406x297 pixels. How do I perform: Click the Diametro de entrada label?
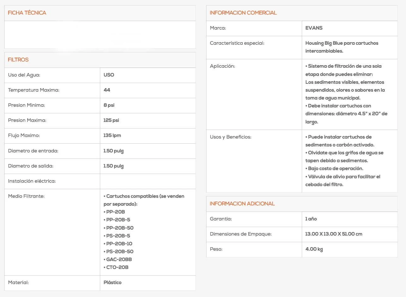coord(33,151)
